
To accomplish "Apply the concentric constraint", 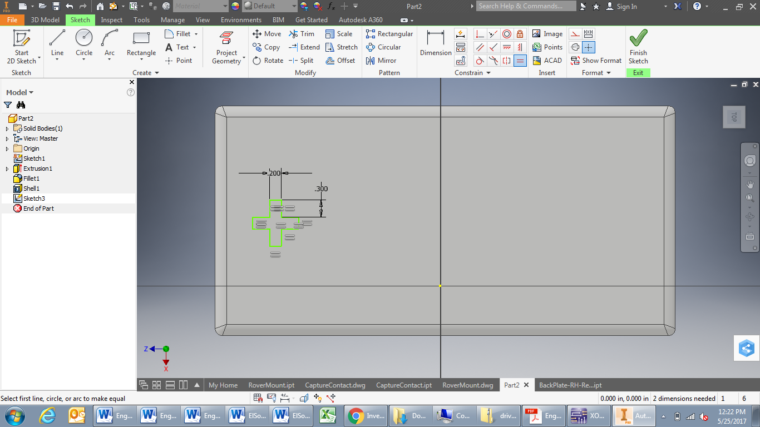I will [x=507, y=34].
